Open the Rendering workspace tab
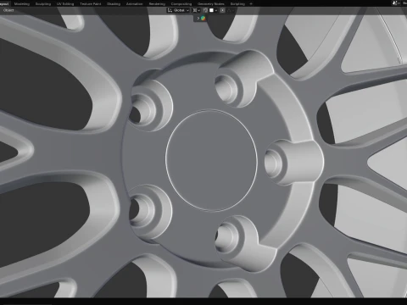This screenshot has width=407, height=305. (157, 4)
